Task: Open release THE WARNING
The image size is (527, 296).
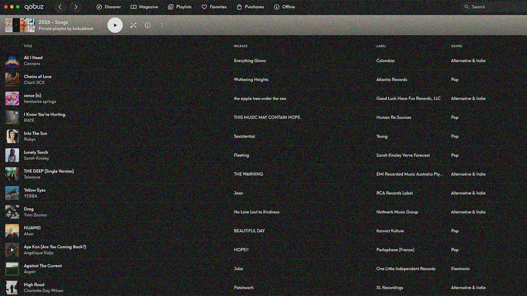Action: (249, 174)
